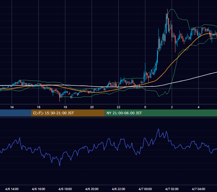Click the 4/7 02:00 oscillator time label
This screenshot has width=217, height=192.
point(172,189)
